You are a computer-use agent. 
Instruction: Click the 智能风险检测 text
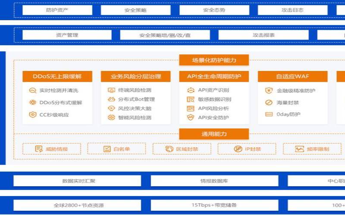pos(135,117)
